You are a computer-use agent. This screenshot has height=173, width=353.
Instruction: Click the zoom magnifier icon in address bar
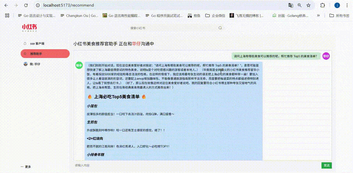[x=300, y=5]
